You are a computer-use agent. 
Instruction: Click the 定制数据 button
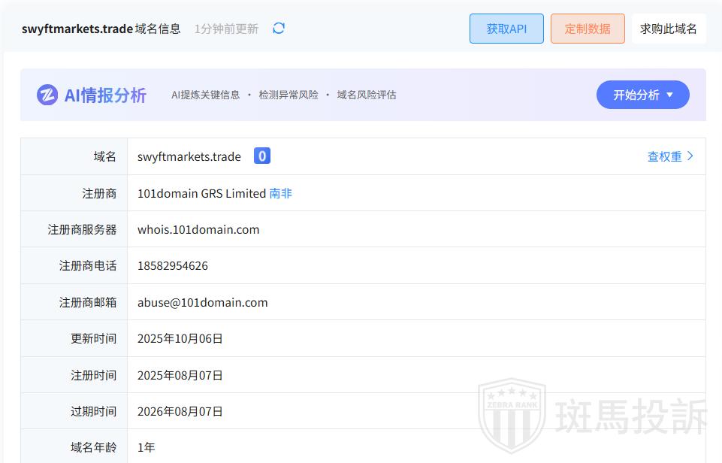[588, 29]
